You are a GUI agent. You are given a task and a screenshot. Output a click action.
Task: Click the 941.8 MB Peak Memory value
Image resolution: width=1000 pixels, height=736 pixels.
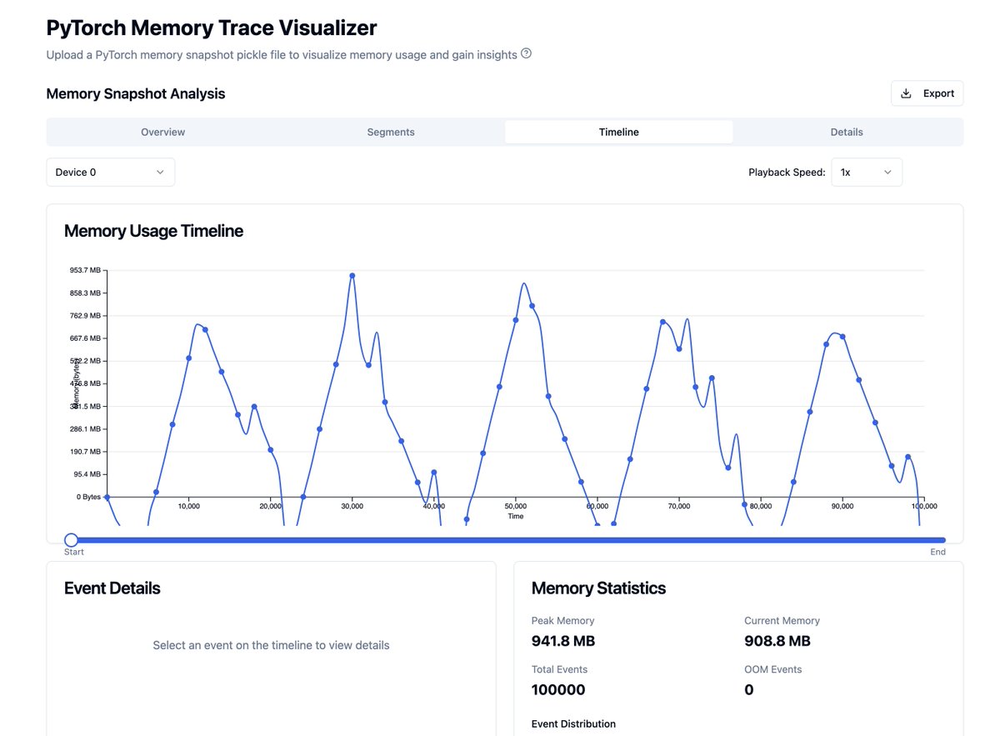click(x=563, y=641)
